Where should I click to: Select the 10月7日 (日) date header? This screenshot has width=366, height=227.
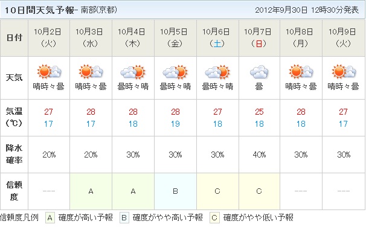tap(259, 38)
